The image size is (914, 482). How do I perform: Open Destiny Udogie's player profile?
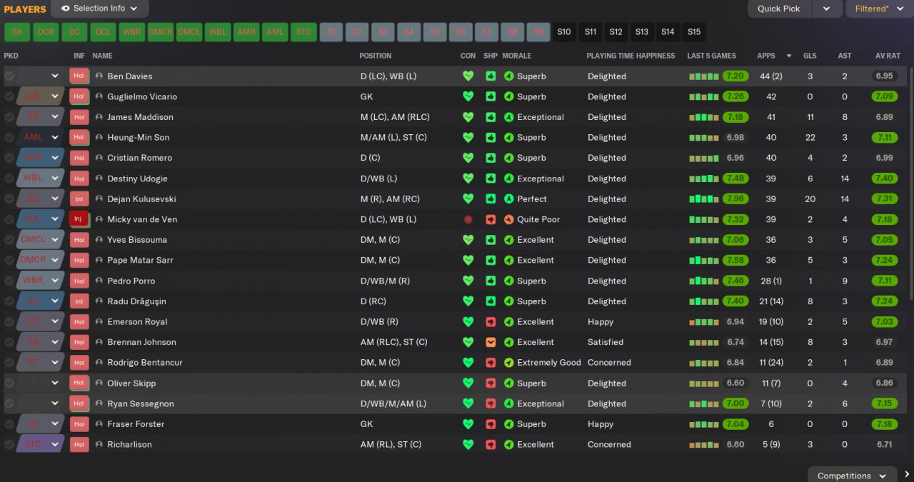pyautogui.click(x=139, y=179)
